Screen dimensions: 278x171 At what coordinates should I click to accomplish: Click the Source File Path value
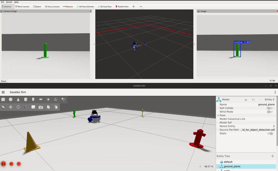(x=257, y=130)
